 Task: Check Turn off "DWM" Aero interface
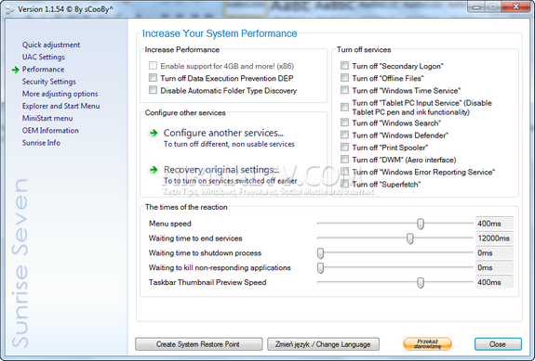tap(344, 160)
